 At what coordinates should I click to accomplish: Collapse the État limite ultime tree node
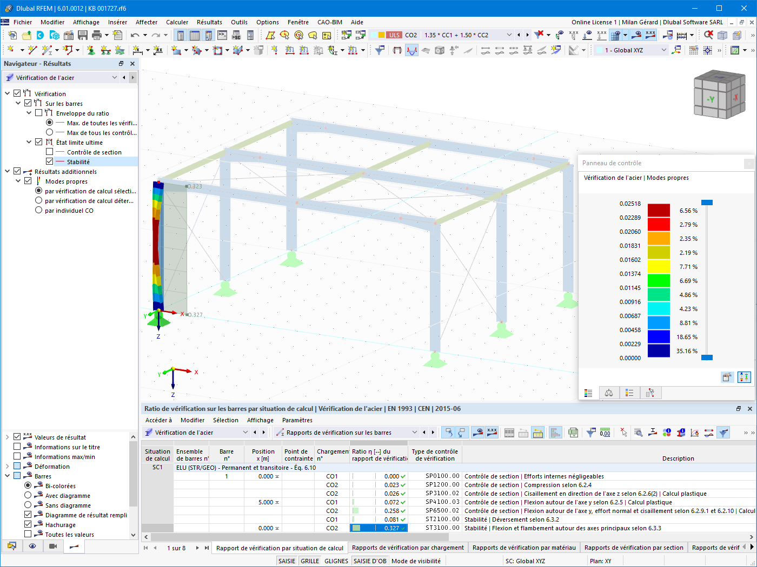(x=29, y=142)
